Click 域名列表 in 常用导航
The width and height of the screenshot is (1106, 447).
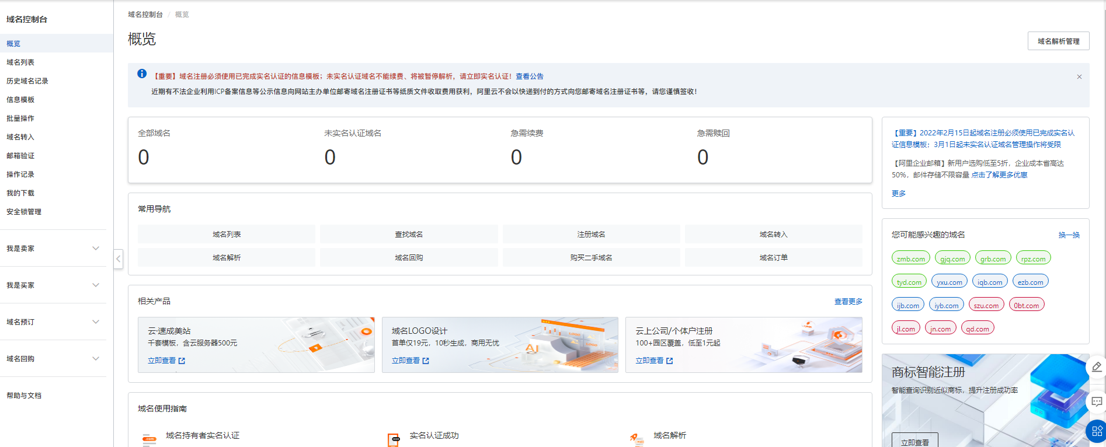pyautogui.click(x=227, y=235)
